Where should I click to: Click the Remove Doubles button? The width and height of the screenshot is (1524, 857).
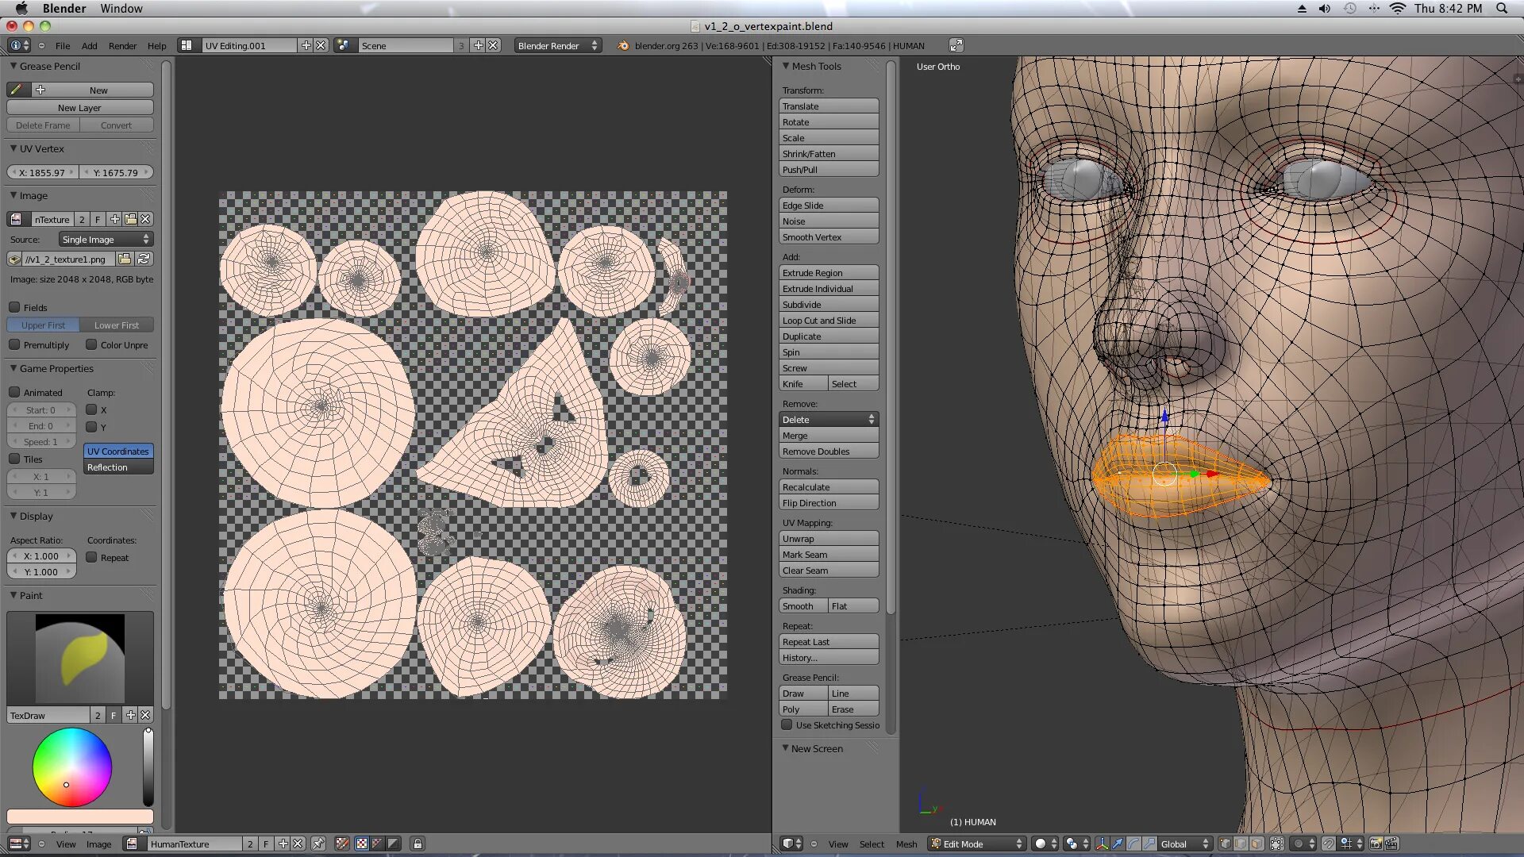pyautogui.click(x=828, y=451)
